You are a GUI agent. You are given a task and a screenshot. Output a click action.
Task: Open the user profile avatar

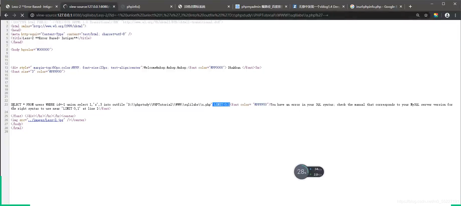[x=447, y=15]
